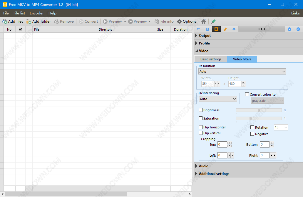Click the first Preview button with arrow dropdown
This screenshot has height=197, width=303.
113,21
